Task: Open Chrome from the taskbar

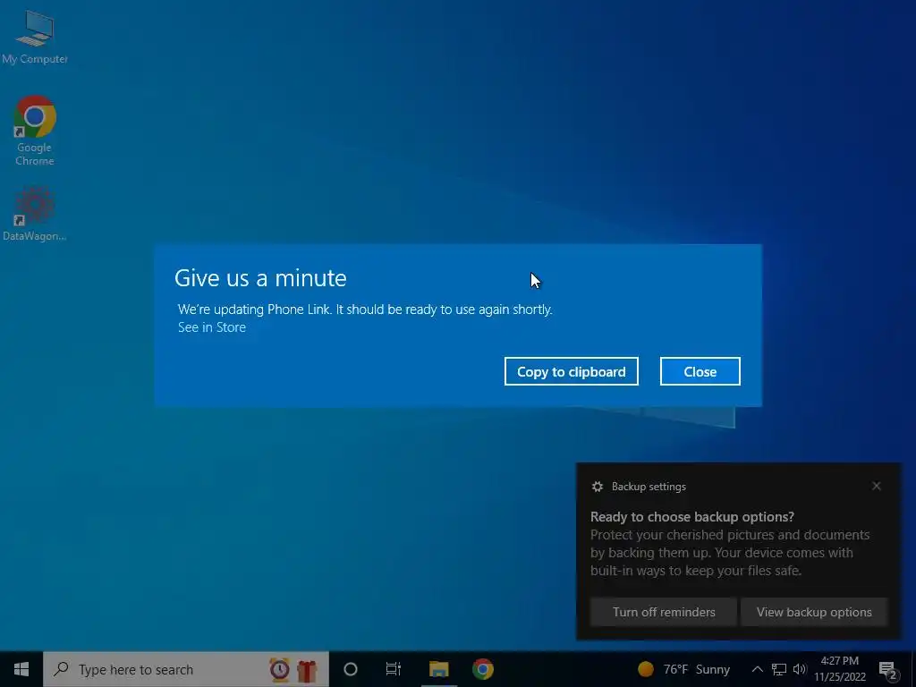Action: (483, 669)
